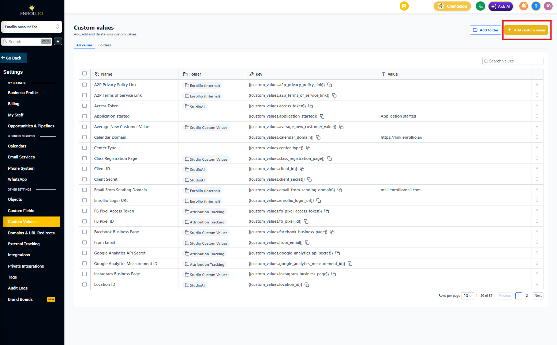Check the Calendar Domain row checkbox

tap(85, 137)
